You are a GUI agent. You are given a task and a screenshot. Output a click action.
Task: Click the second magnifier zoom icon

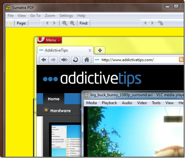click(72, 23)
